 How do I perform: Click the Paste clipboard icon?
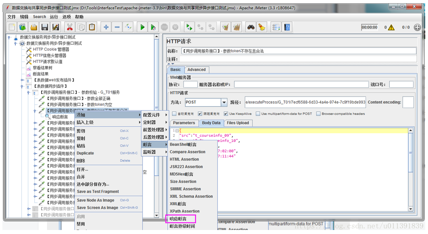(x=92, y=27)
